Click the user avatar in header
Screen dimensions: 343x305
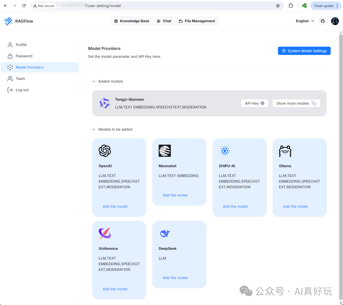coord(335,21)
